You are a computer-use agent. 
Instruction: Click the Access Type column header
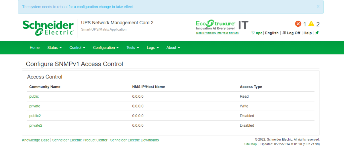(x=251, y=87)
